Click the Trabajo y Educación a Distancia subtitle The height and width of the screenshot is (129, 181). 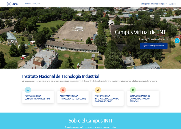click(x=153, y=39)
